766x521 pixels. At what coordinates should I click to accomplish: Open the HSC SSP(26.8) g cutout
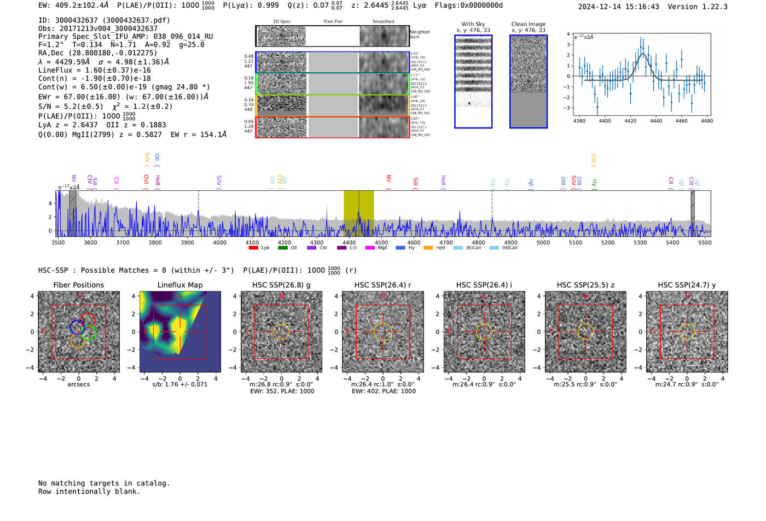pyautogui.click(x=281, y=332)
